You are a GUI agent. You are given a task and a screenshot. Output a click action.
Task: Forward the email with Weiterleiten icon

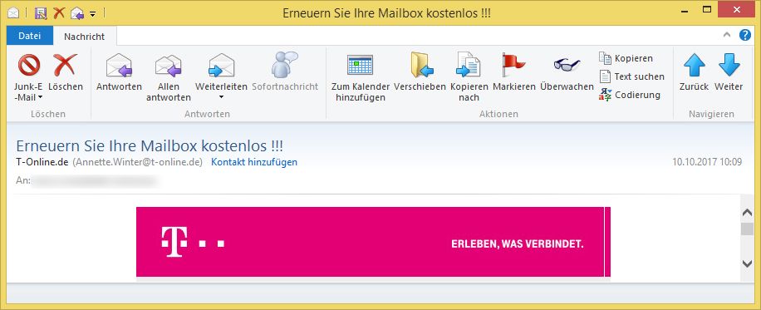[221, 65]
